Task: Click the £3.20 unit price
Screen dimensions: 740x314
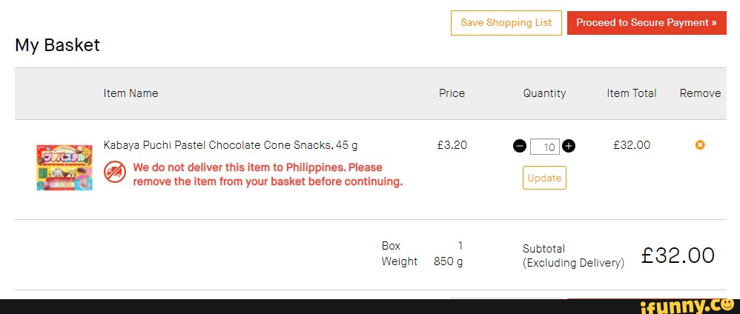Action: [x=452, y=145]
